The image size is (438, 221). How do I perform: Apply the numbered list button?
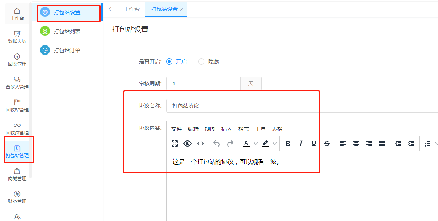(427, 144)
